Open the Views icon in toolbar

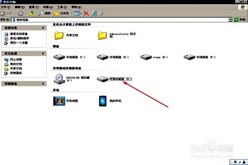pos(76,14)
